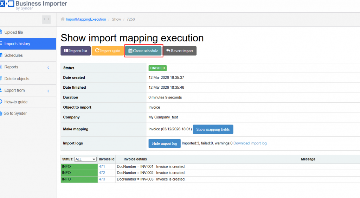Screen dimensions: 360x198
Task: Click the refresh icon on Import again
Action: [x=97, y=51]
